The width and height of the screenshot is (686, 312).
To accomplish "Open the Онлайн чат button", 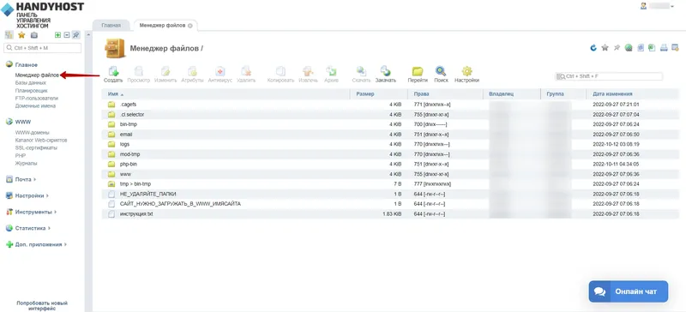I will 629,291.
